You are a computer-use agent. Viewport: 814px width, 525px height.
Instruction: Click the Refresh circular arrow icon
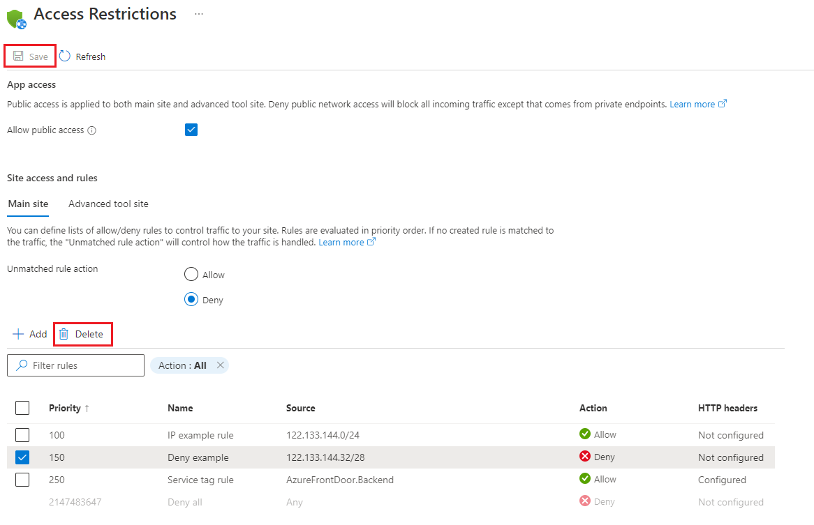point(65,56)
